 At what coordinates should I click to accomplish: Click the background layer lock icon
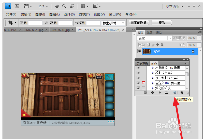[193, 51]
